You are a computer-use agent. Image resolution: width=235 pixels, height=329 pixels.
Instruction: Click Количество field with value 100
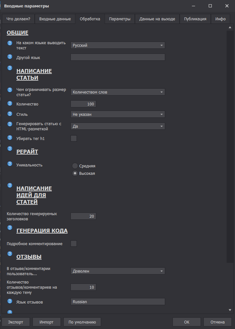(83, 104)
